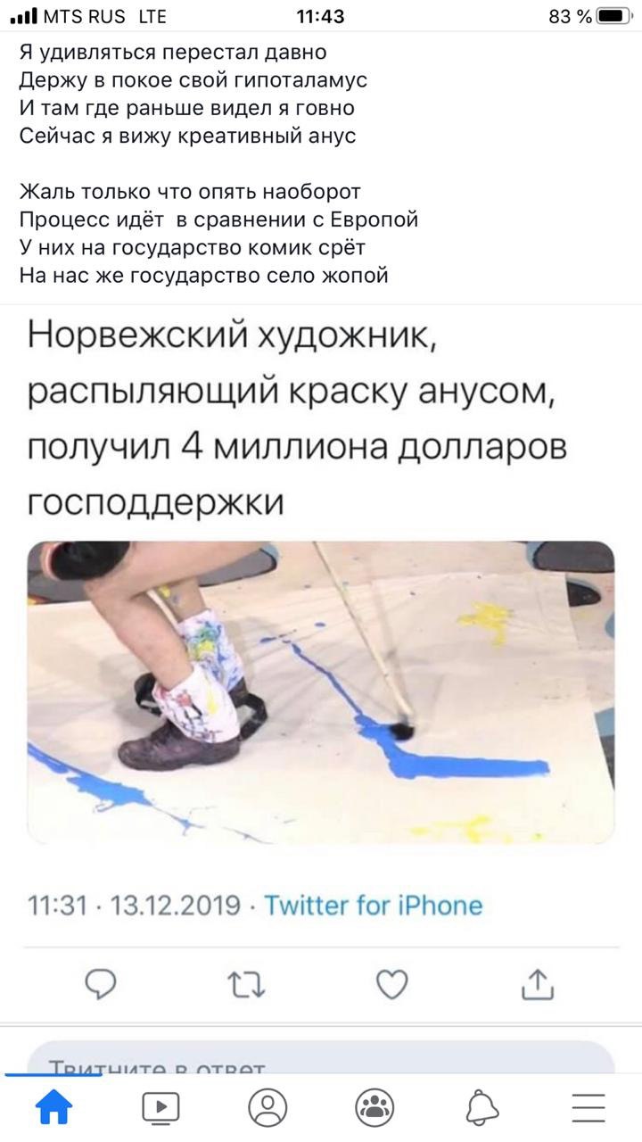Open the Facebook home feed tab
642x1142 pixels.
(53, 1107)
